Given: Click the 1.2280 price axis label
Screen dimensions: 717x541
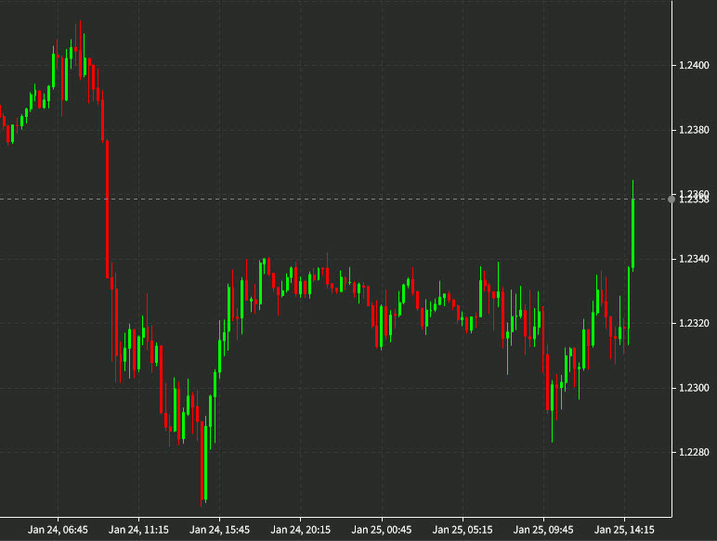Looking at the screenshot, I should coord(694,452).
